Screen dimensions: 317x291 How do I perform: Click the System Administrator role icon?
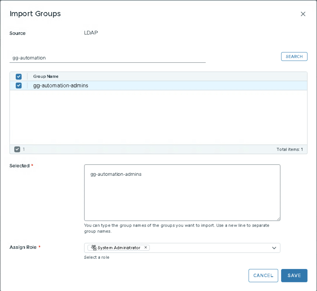94,248
